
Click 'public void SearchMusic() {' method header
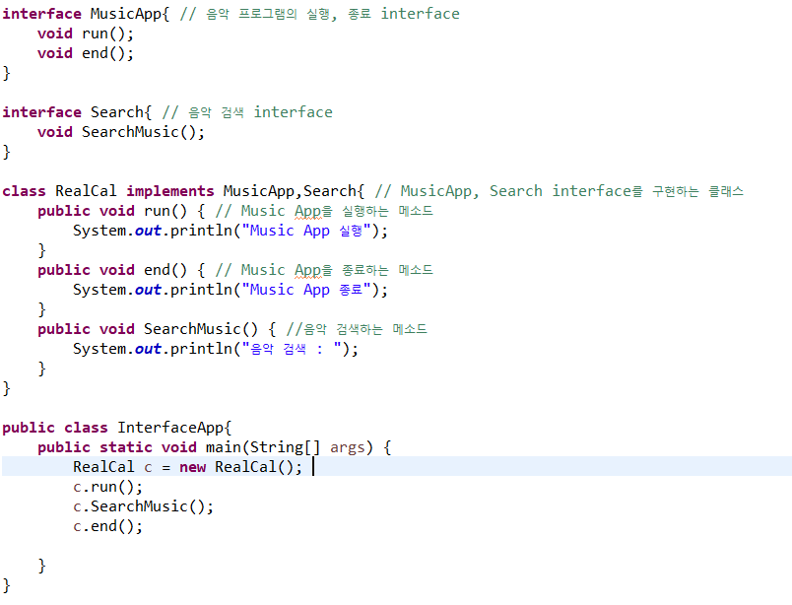[x=157, y=329]
